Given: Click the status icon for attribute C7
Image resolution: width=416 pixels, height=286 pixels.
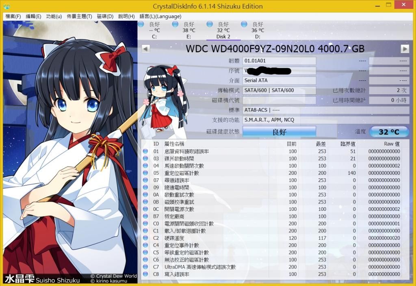Looking at the screenshot, I should coord(145,267).
